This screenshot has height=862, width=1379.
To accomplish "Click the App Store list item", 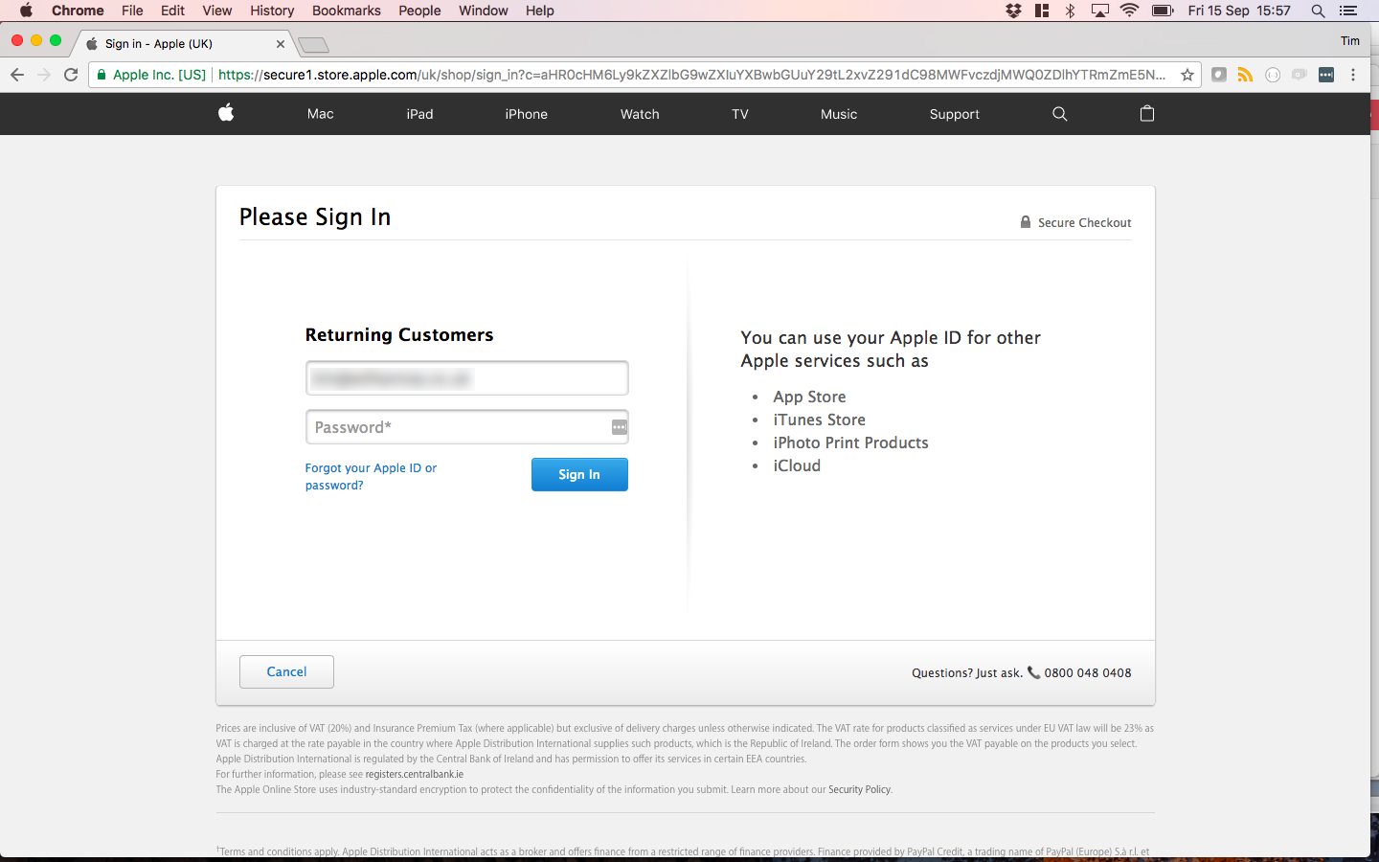I will click(809, 397).
